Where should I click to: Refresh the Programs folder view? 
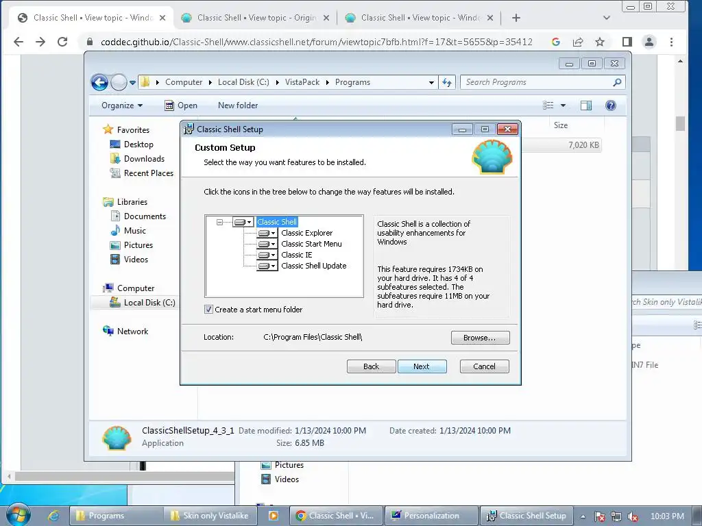click(x=447, y=82)
